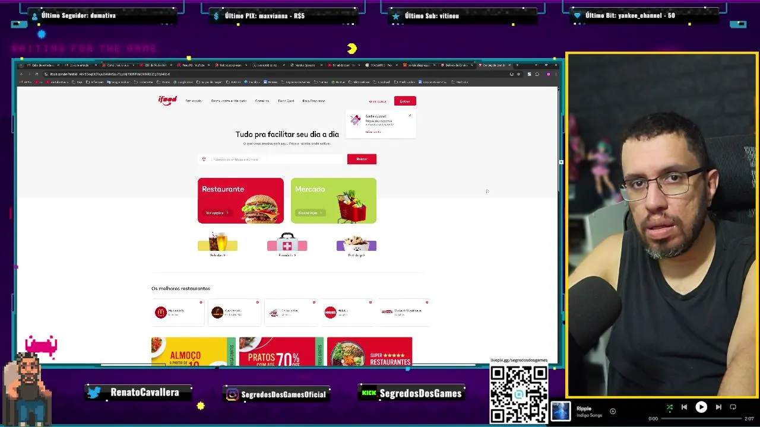Open the Bebidas drinks category
760x427 pixels.
[x=217, y=245]
